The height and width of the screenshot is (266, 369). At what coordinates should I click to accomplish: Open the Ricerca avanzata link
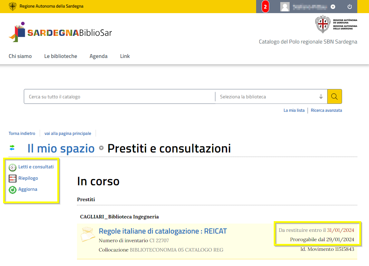point(326,110)
